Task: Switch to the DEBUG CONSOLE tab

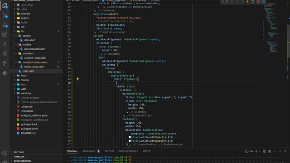Action: [128, 151]
